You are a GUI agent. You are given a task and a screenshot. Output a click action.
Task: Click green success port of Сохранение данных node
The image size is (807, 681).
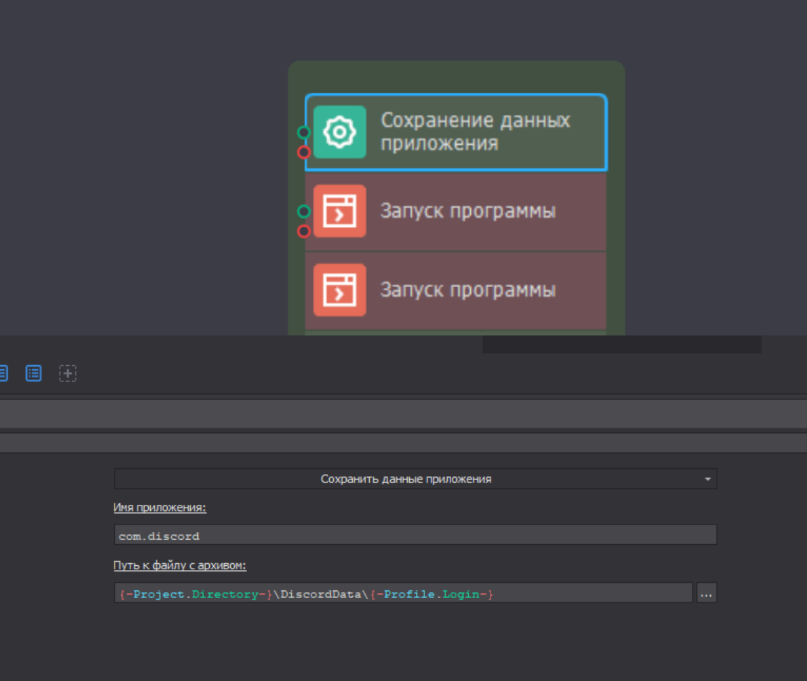[303, 132]
